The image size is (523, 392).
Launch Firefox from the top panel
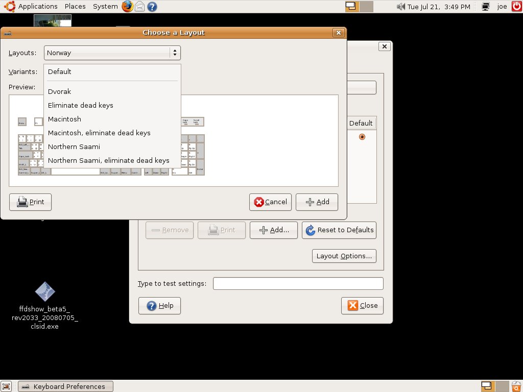pyautogui.click(x=127, y=7)
